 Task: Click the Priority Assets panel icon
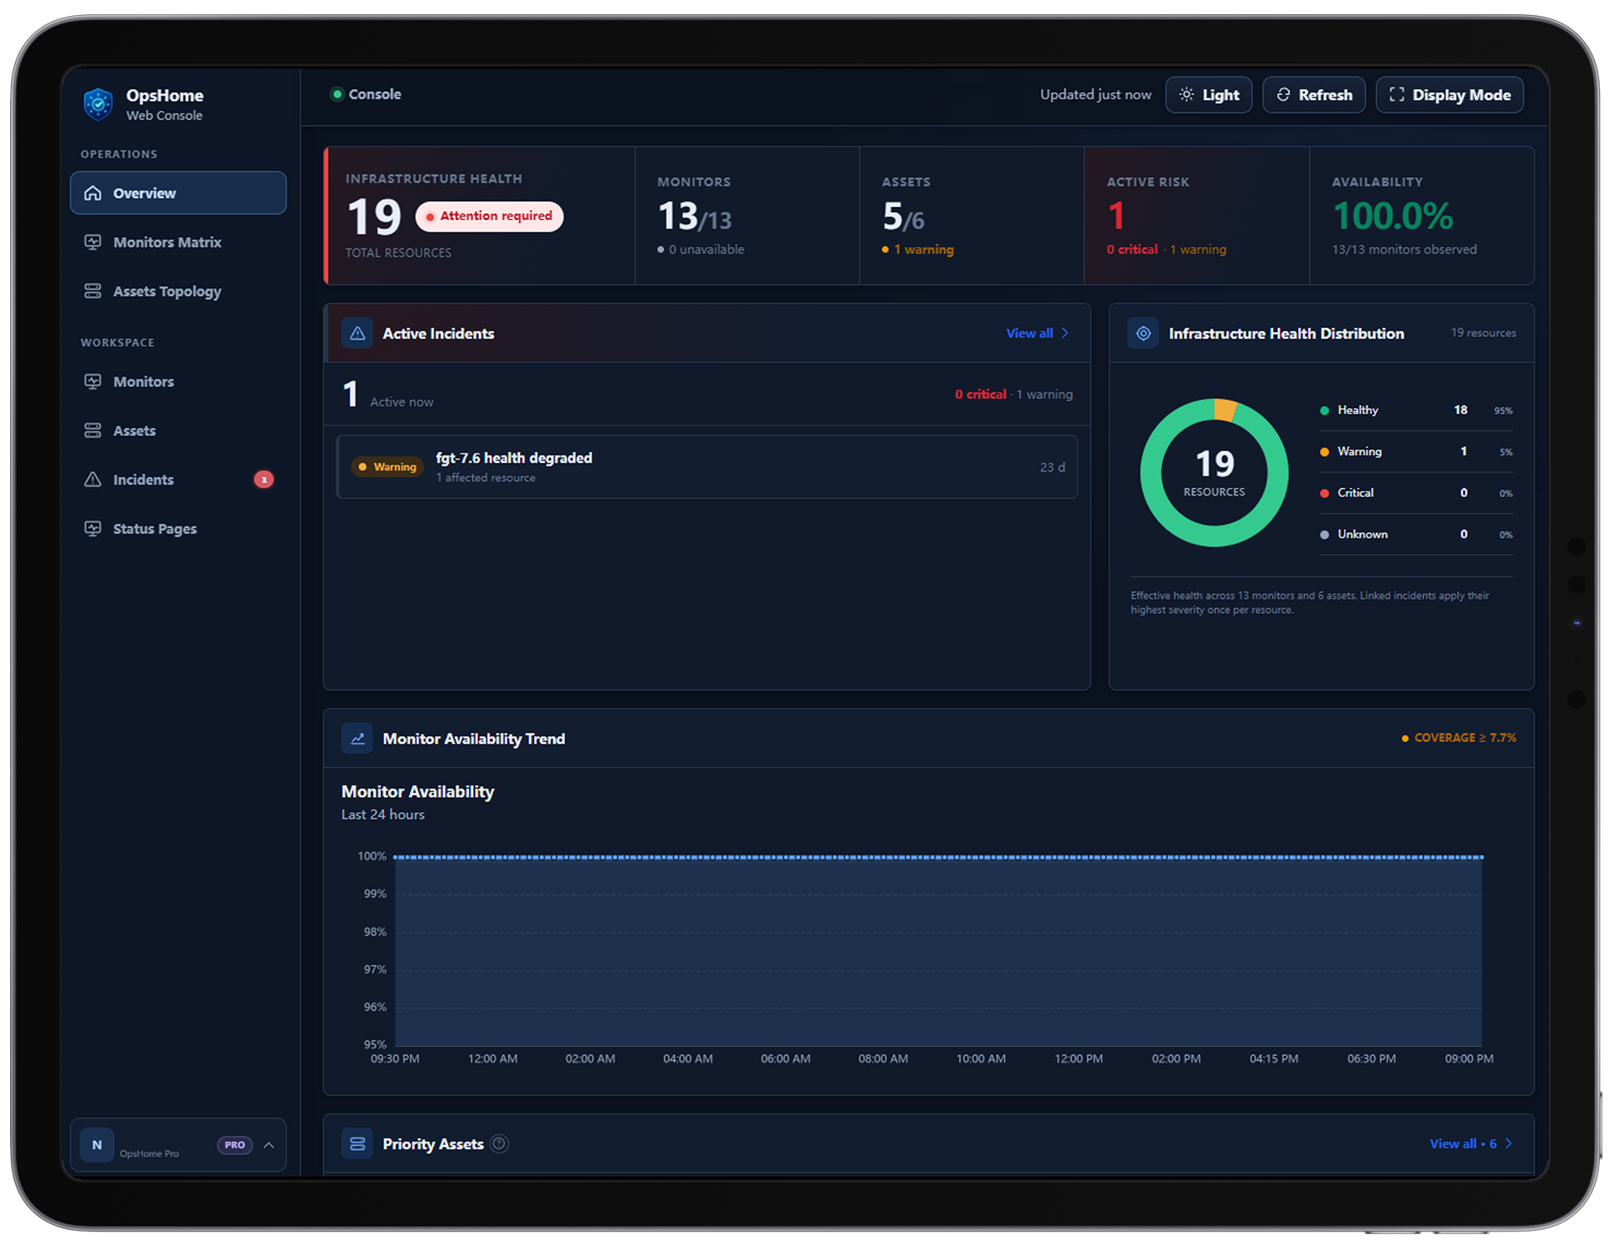click(357, 1144)
